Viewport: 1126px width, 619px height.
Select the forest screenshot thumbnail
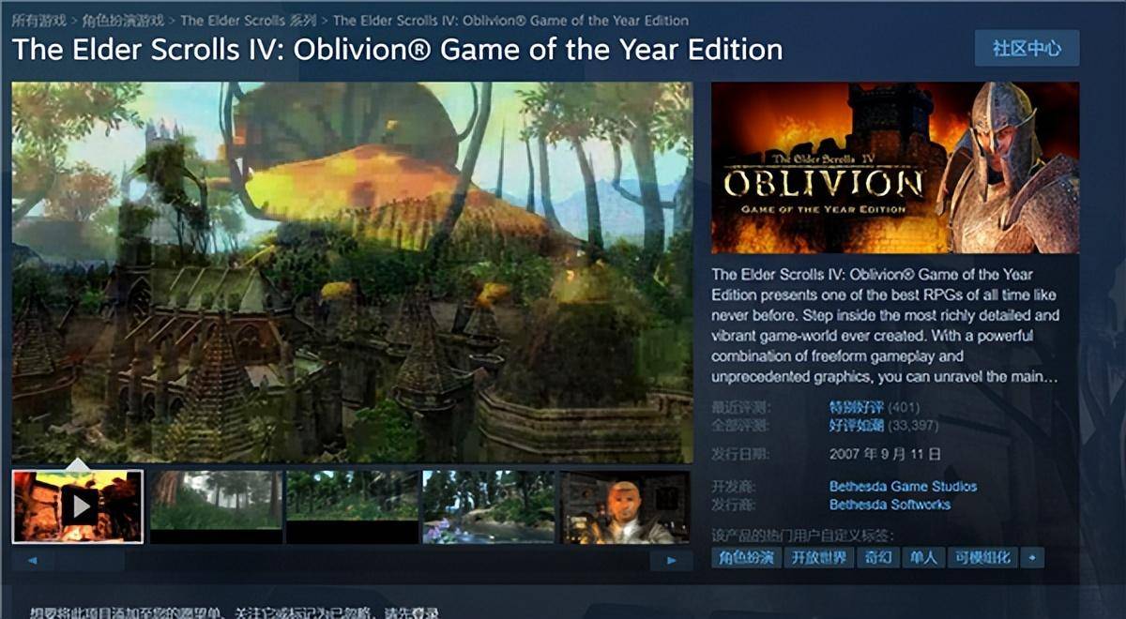(216, 506)
